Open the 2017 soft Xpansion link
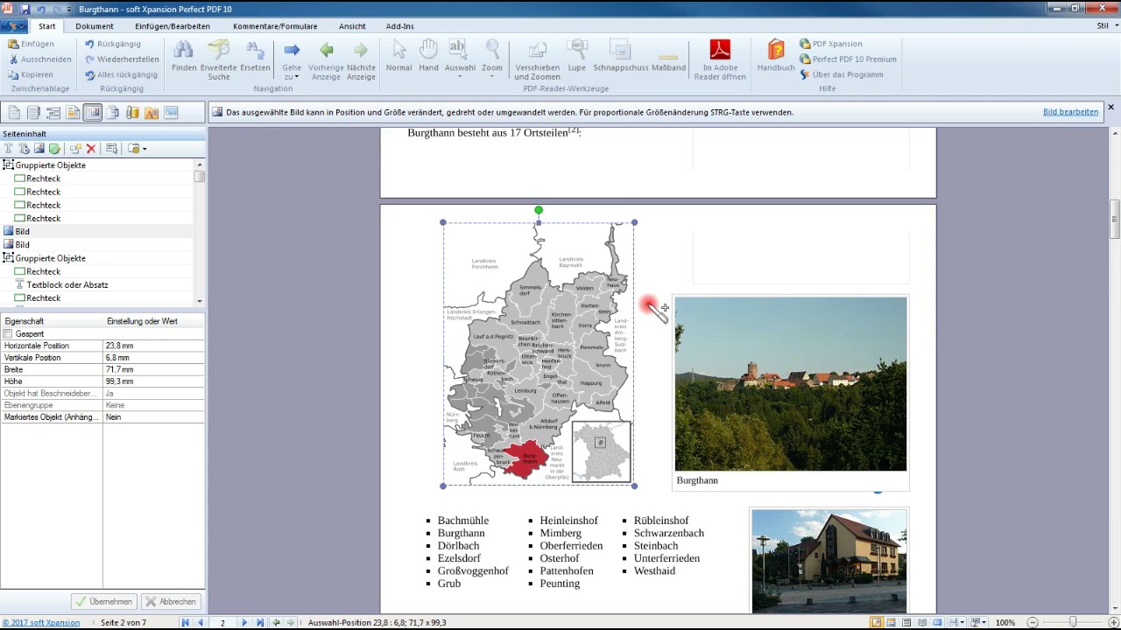1121x630 pixels. click(41, 623)
